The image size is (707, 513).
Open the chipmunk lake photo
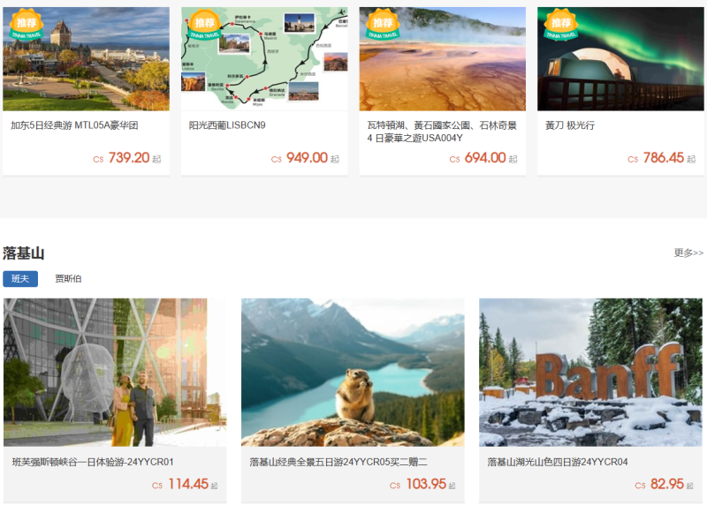point(353,372)
